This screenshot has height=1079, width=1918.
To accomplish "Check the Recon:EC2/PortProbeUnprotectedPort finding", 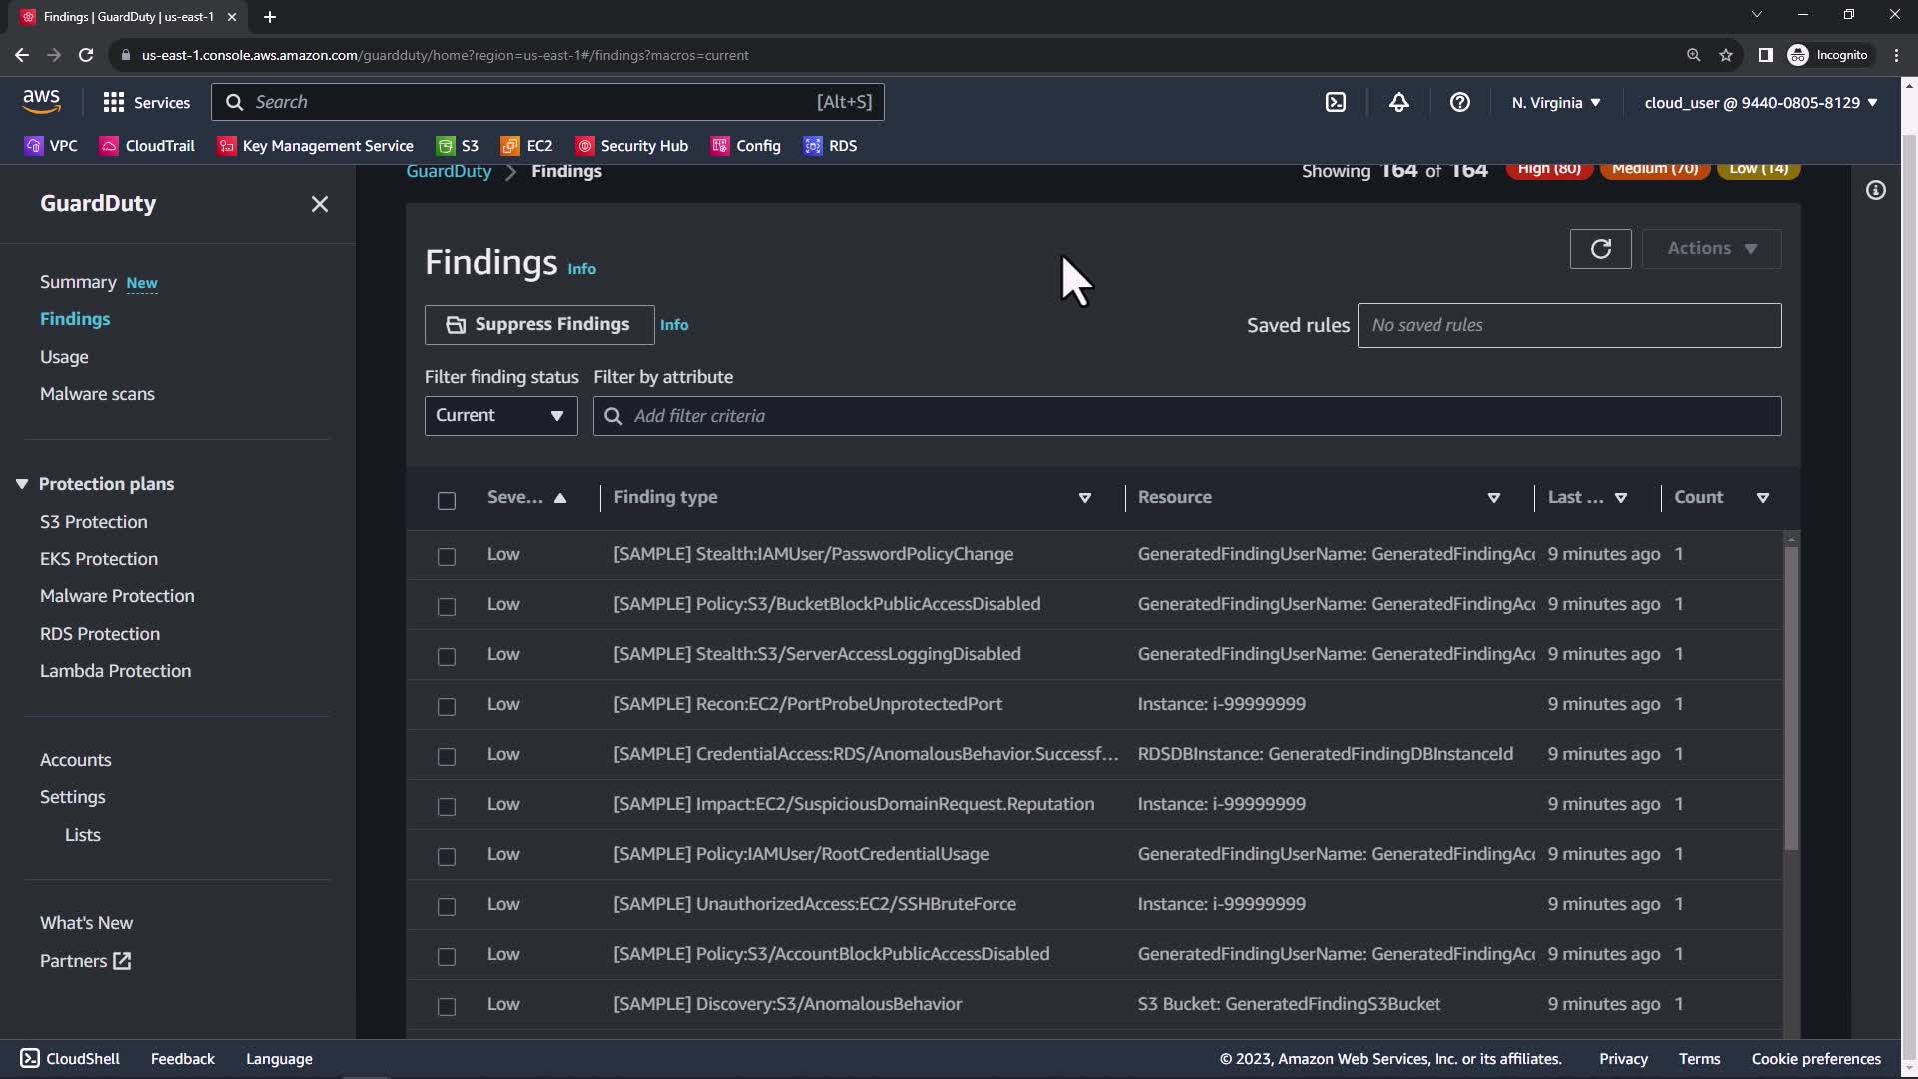I will [447, 706].
